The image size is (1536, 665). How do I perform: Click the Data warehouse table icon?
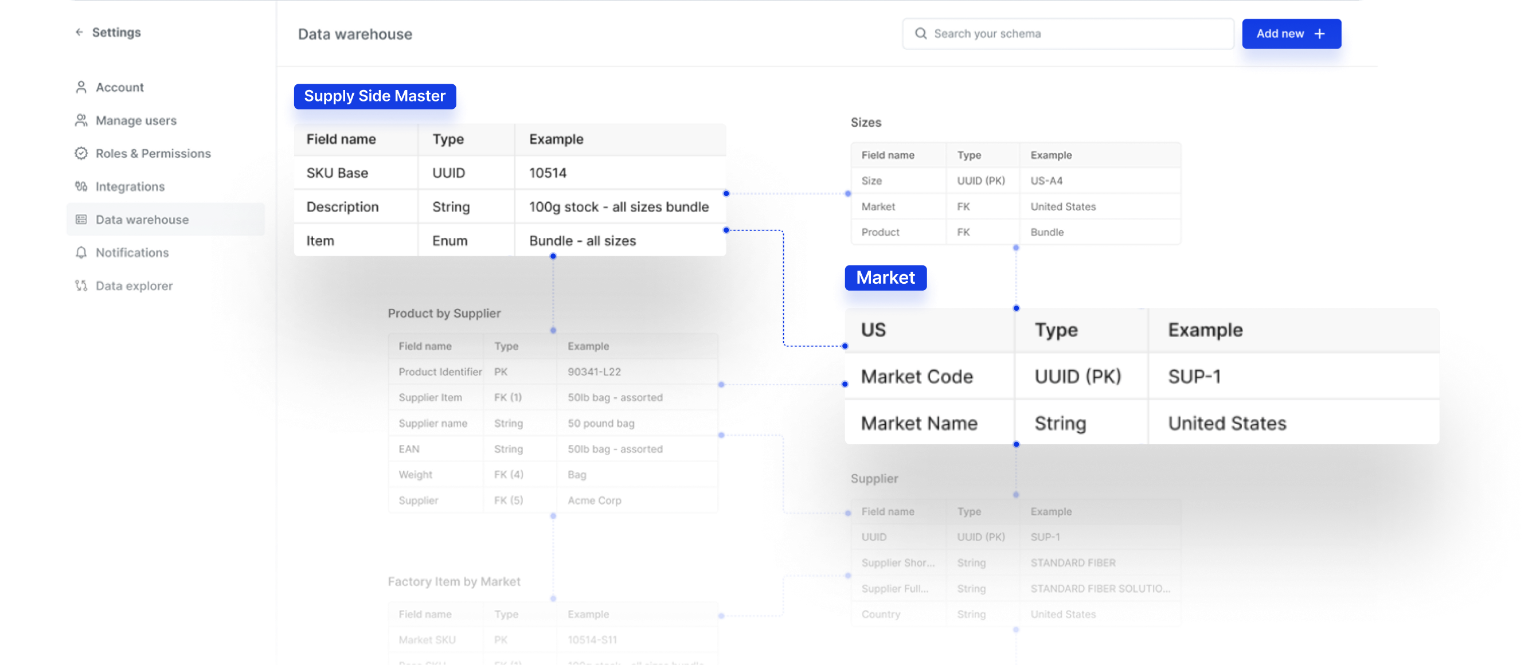click(x=81, y=220)
